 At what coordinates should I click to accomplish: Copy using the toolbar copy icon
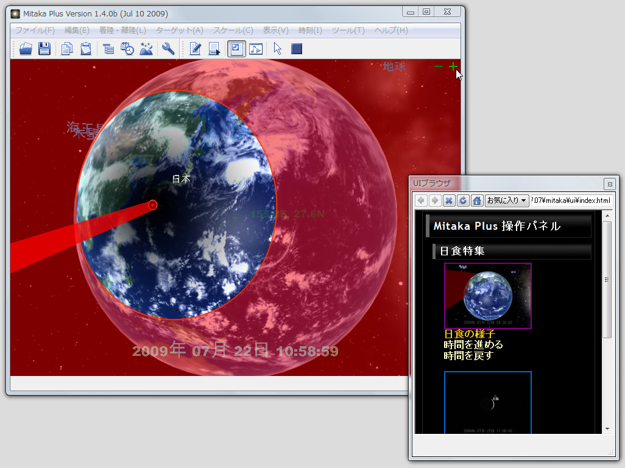(x=67, y=49)
